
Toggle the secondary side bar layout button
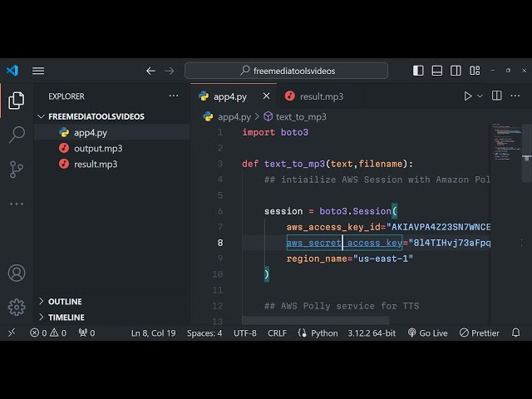click(x=456, y=71)
